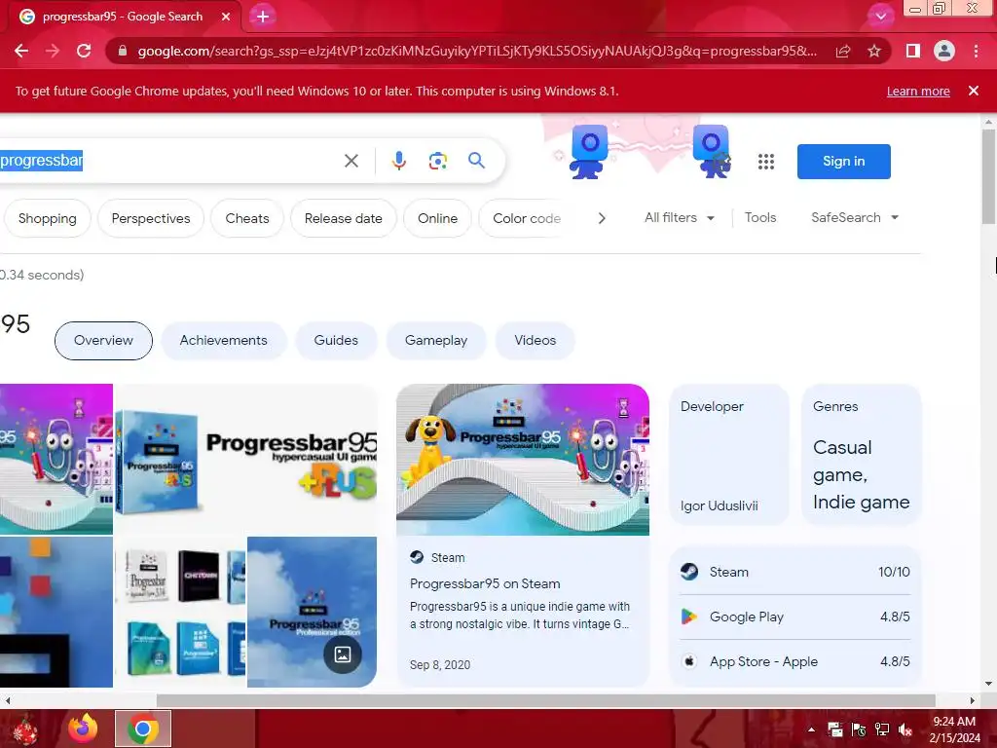Screen dimensions: 997x748
Task: Open the Chrome three-dot menu
Action: click(976, 51)
